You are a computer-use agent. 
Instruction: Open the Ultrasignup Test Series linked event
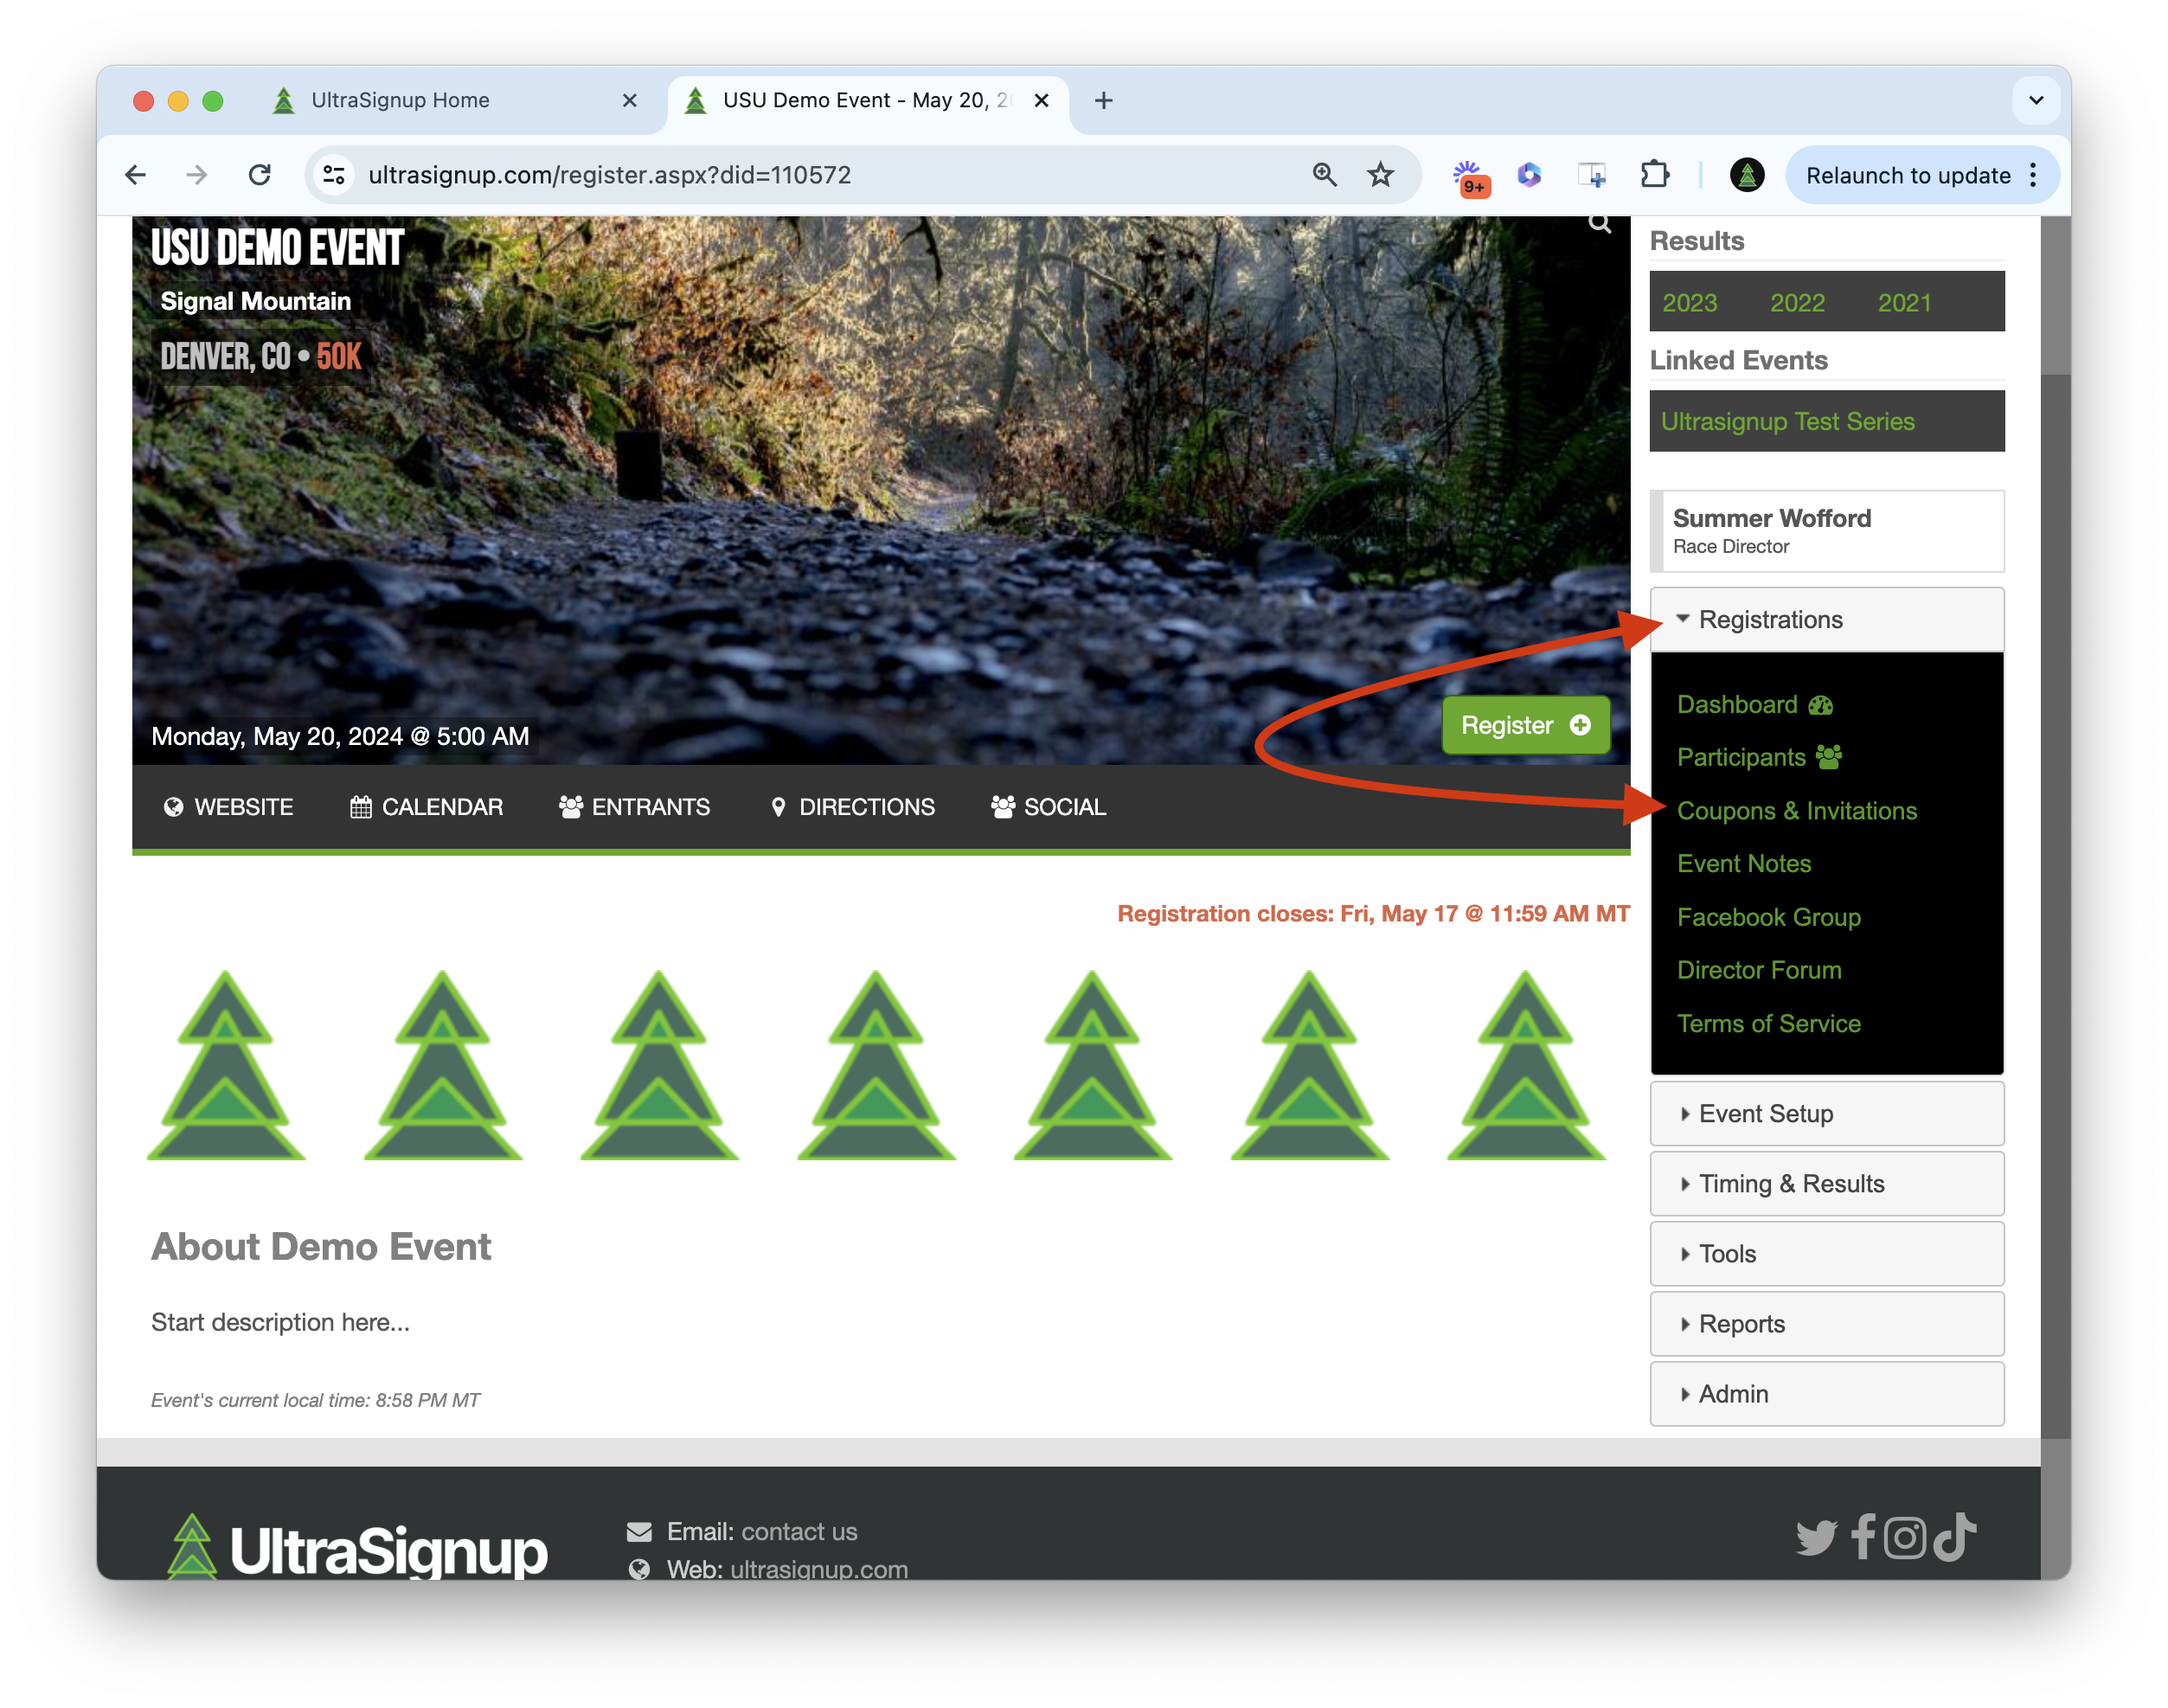(1787, 422)
